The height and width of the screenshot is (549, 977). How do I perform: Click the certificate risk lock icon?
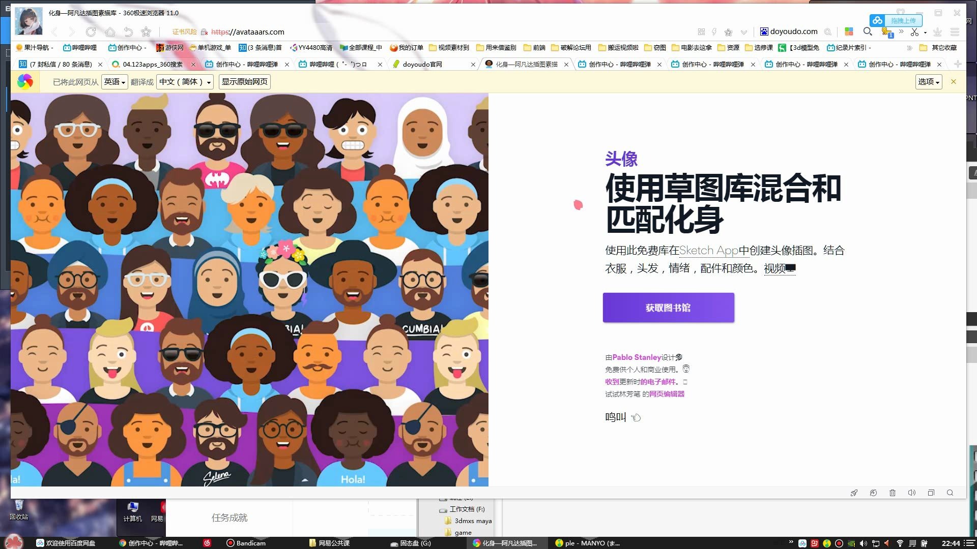(x=204, y=32)
